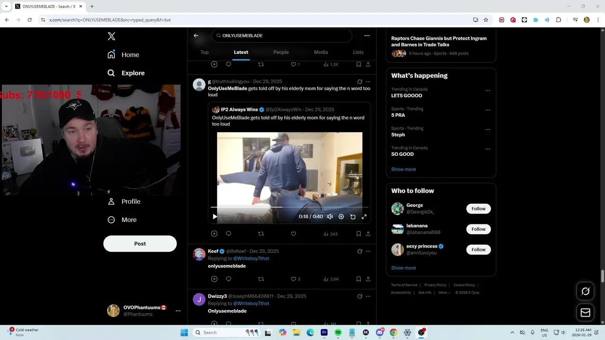Open Chrome extensions puzzle icon

pos(558,20)
